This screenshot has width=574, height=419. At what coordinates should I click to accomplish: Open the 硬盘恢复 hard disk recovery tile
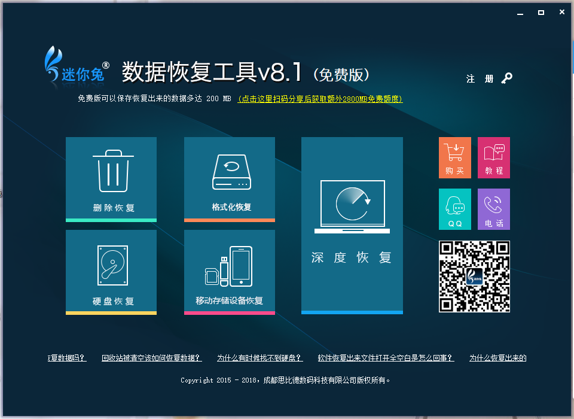pos(111,272)
